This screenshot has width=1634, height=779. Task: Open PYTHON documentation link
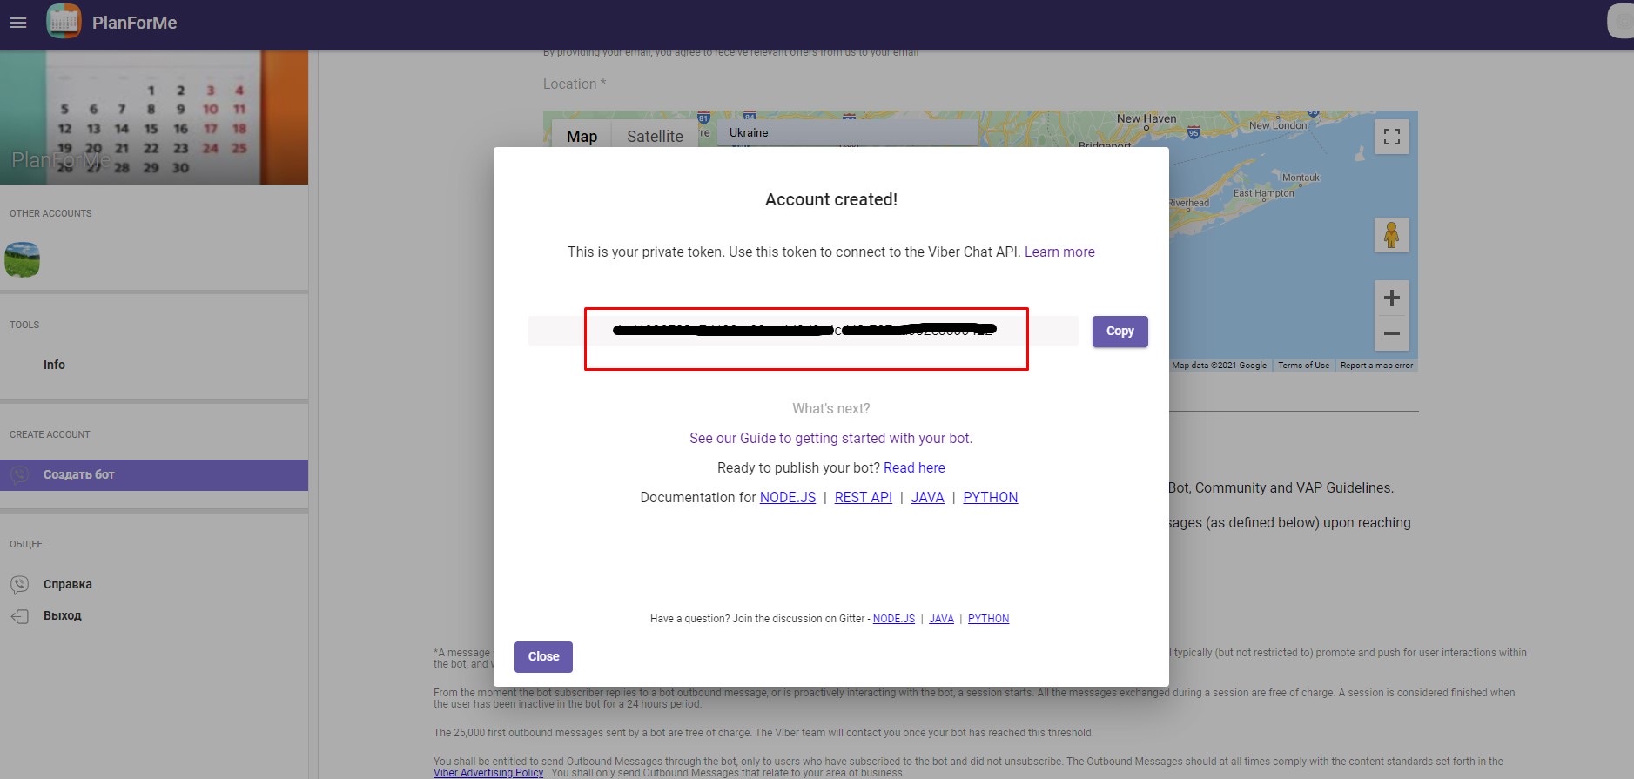click(x=991, y=497)
